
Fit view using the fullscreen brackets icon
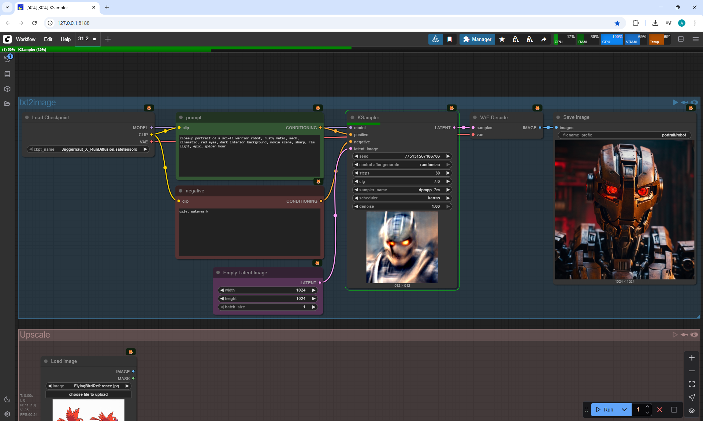692,384
